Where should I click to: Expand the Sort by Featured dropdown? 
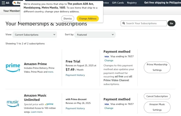pos(95,35)
